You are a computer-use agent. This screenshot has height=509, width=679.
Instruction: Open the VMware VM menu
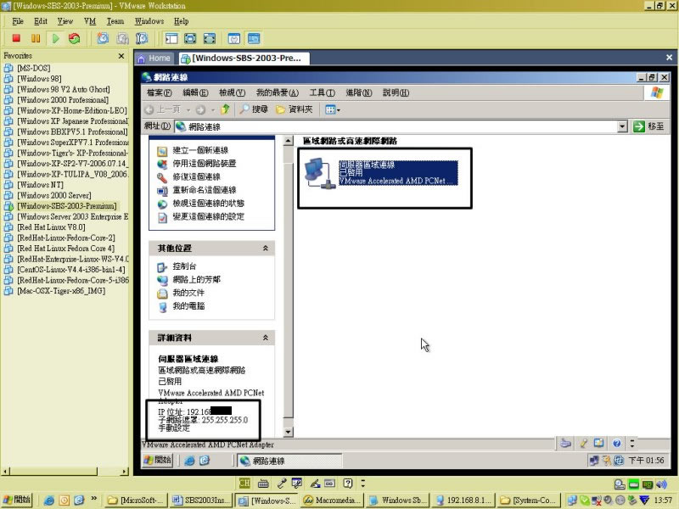90,21
